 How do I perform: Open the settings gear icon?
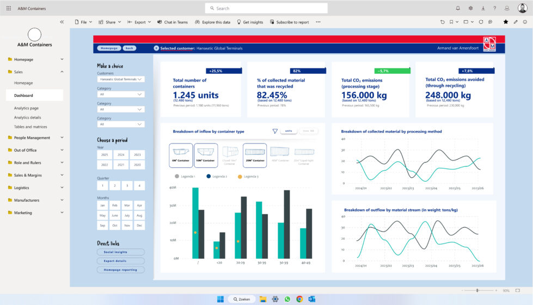[x=470, y=9]
